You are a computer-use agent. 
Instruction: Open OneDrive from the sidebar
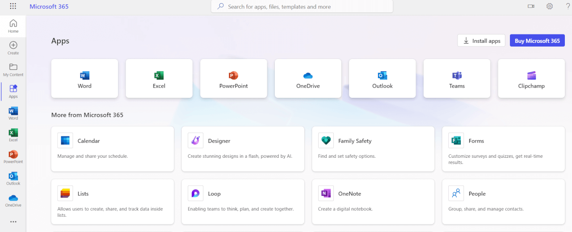(x=13, y=200)
